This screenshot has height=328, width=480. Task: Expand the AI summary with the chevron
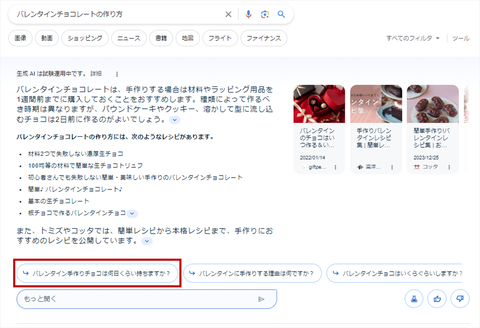coord(174,119)
